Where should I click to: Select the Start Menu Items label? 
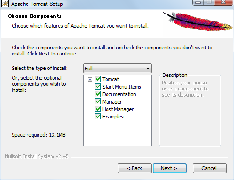pos(122,87)
